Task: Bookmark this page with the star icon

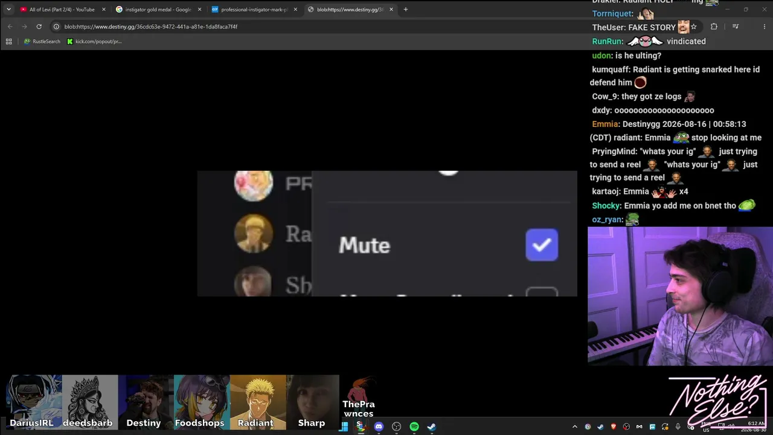Action: click(x=693, y=27)
